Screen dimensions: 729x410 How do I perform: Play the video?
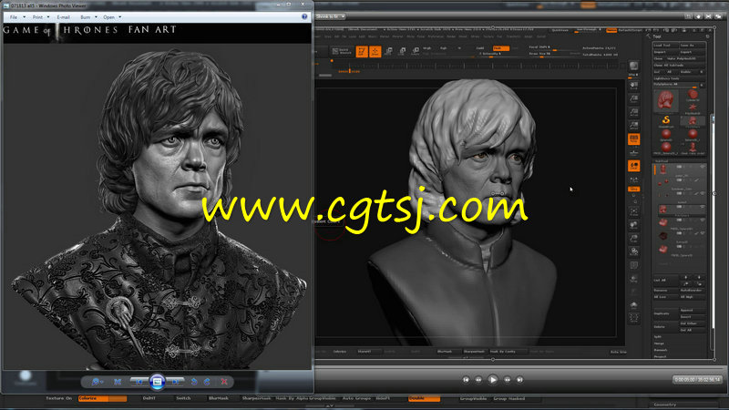click(x=493, y=380)
